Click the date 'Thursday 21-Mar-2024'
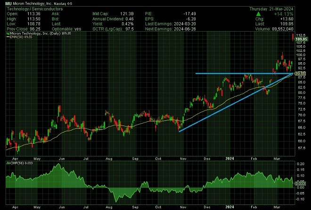The width and height of the screenshot is (311, 210). [x=271, y=9]
